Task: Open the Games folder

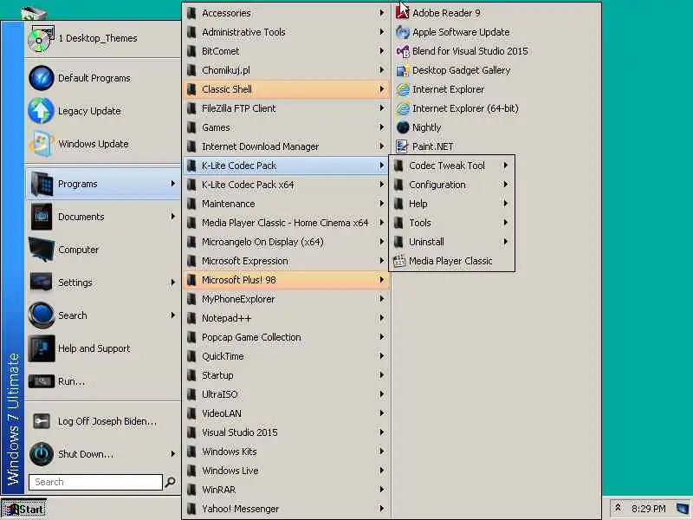Action: coord(286,127)
